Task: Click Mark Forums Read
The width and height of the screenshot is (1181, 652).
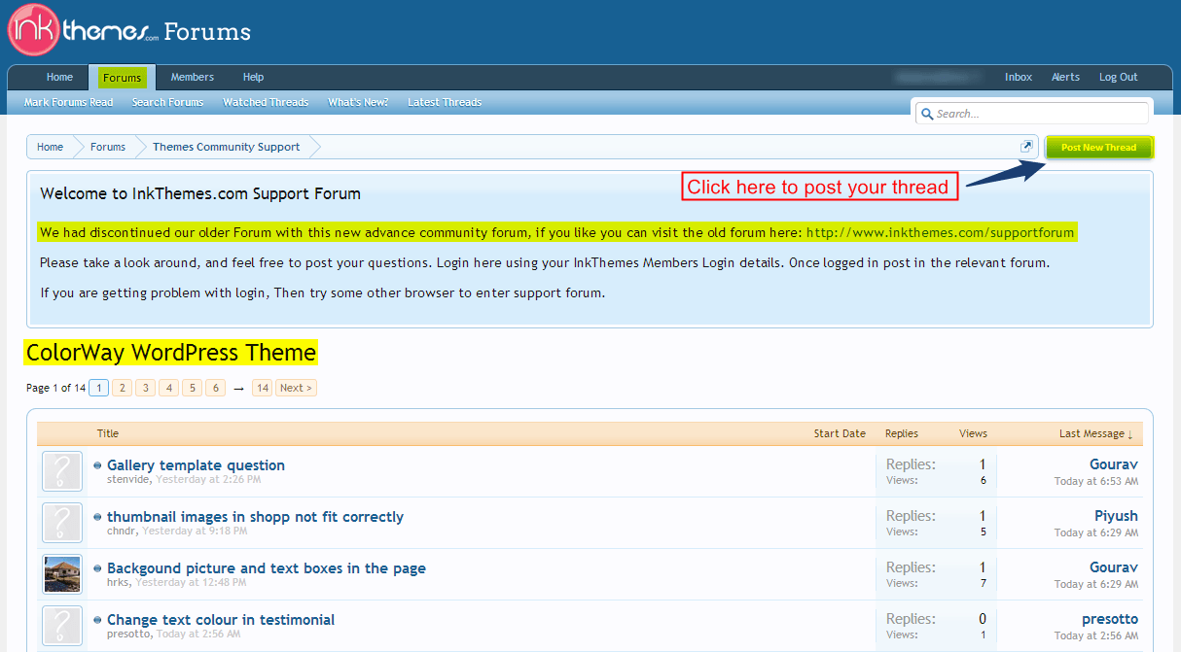Action: click(68, 102)
